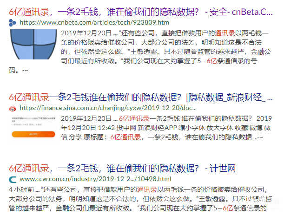Click the red 6亿通讯录 after 原标题 in the Sina snippet
The image size is (284, 215).
coord(125,137)
